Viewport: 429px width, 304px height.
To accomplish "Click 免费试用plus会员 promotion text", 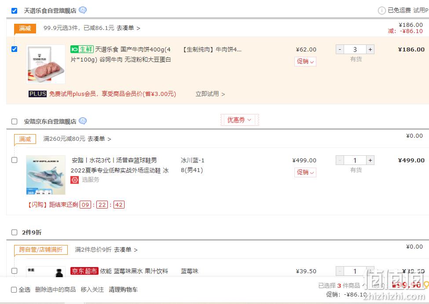I will click(x=113, y=94).
